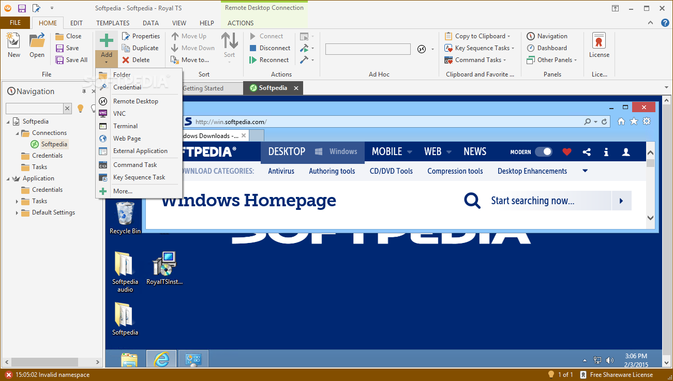This screenshot has width=673, height=381.
Task: Disconnect the active remote session
Action: tap(270, 48)
